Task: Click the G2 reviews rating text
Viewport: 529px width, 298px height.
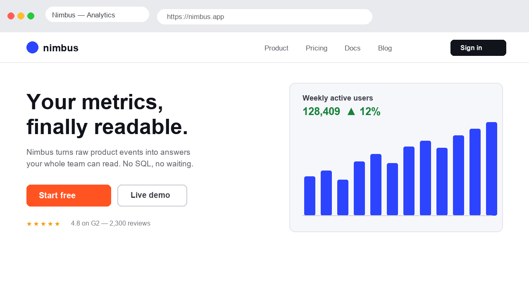Action: pos(111,223)
